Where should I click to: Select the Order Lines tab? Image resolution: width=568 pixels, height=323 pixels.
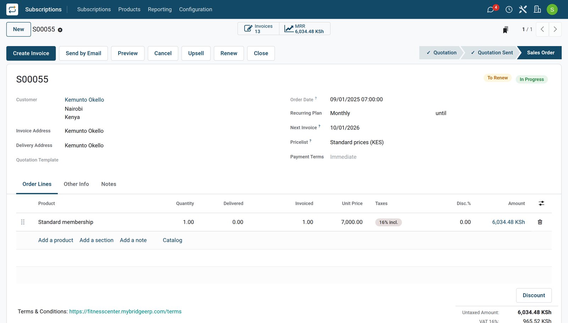[37, 184]
